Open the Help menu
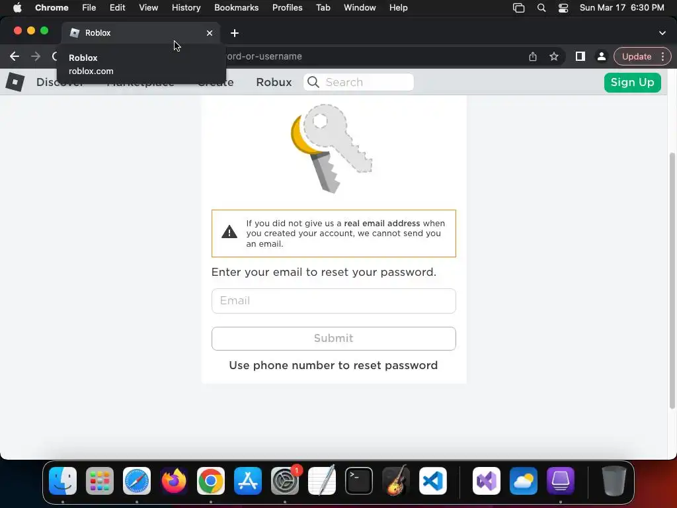The image size is (677, 508). pos(398,8)
